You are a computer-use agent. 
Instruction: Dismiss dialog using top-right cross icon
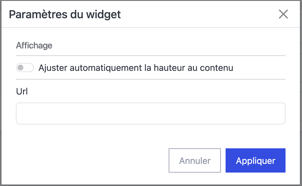pyautogui.click(x=283, y=14)
